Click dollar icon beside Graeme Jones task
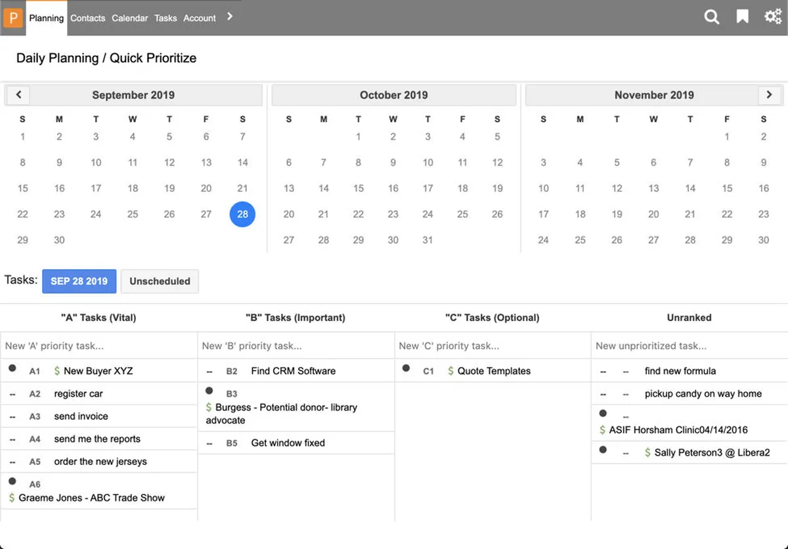 12,498
